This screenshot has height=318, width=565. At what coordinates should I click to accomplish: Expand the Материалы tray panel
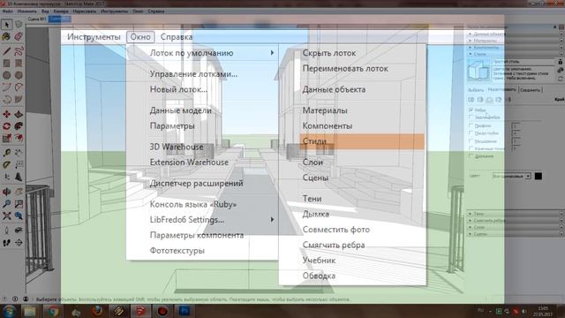516,41
